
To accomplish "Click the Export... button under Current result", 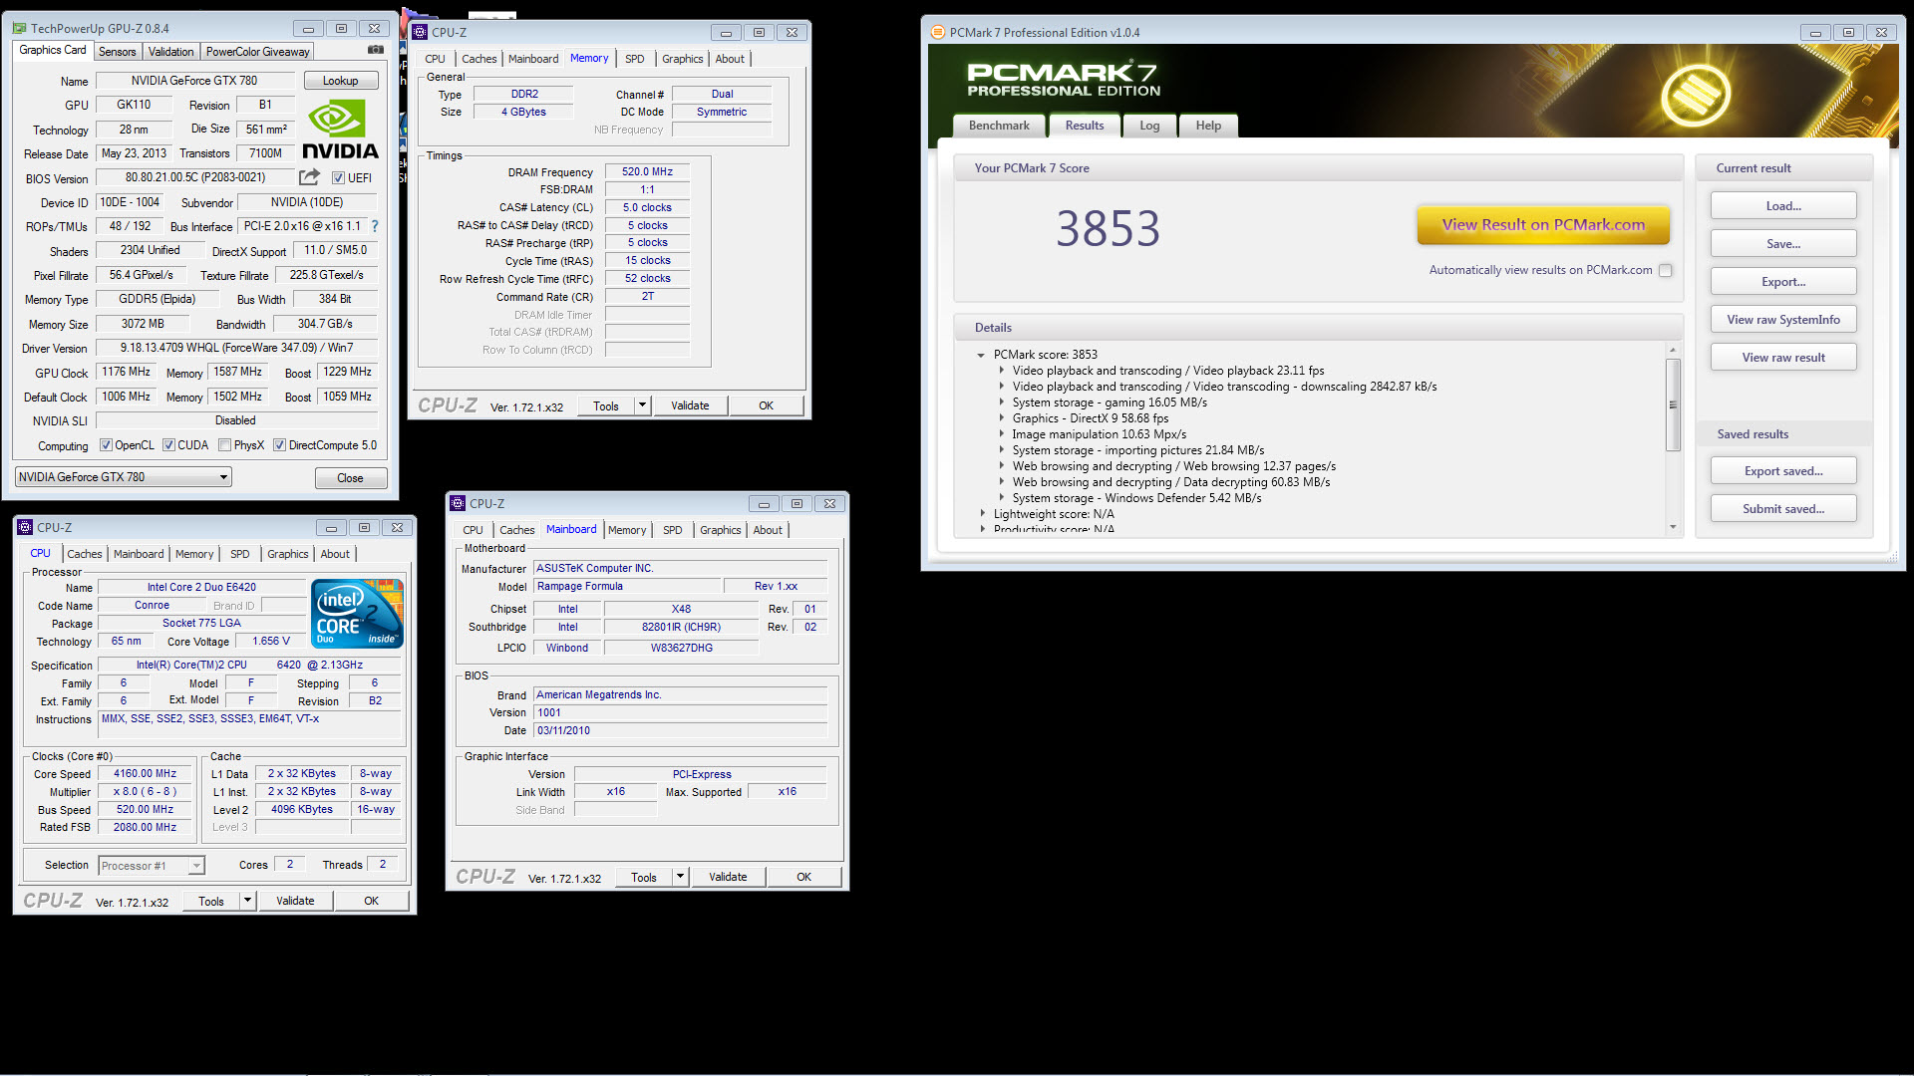I will 1783,282.
